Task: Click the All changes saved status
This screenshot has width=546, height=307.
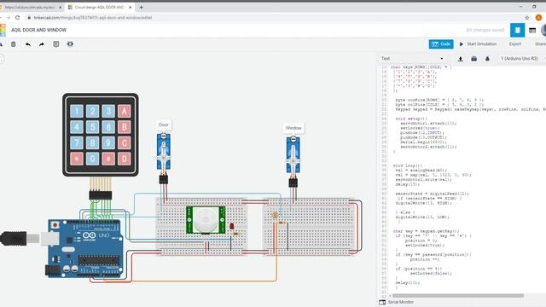Action: pos(485,31)
